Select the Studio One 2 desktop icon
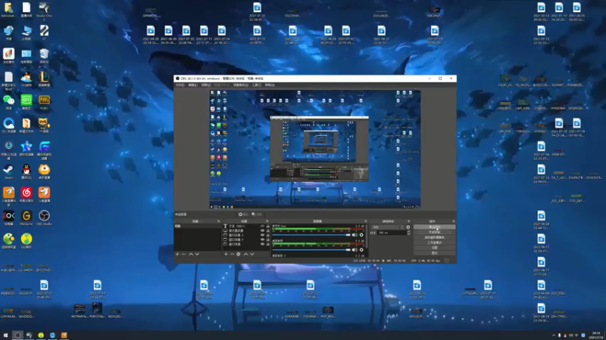606x340 pixels. 44,11
